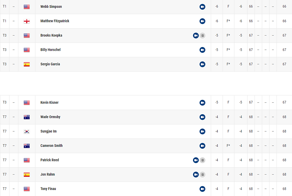The width and height of the screenshot is (292, 196).
Task: Open Patrick Reed's gray tablet icon
Action: tap(202, 160)
